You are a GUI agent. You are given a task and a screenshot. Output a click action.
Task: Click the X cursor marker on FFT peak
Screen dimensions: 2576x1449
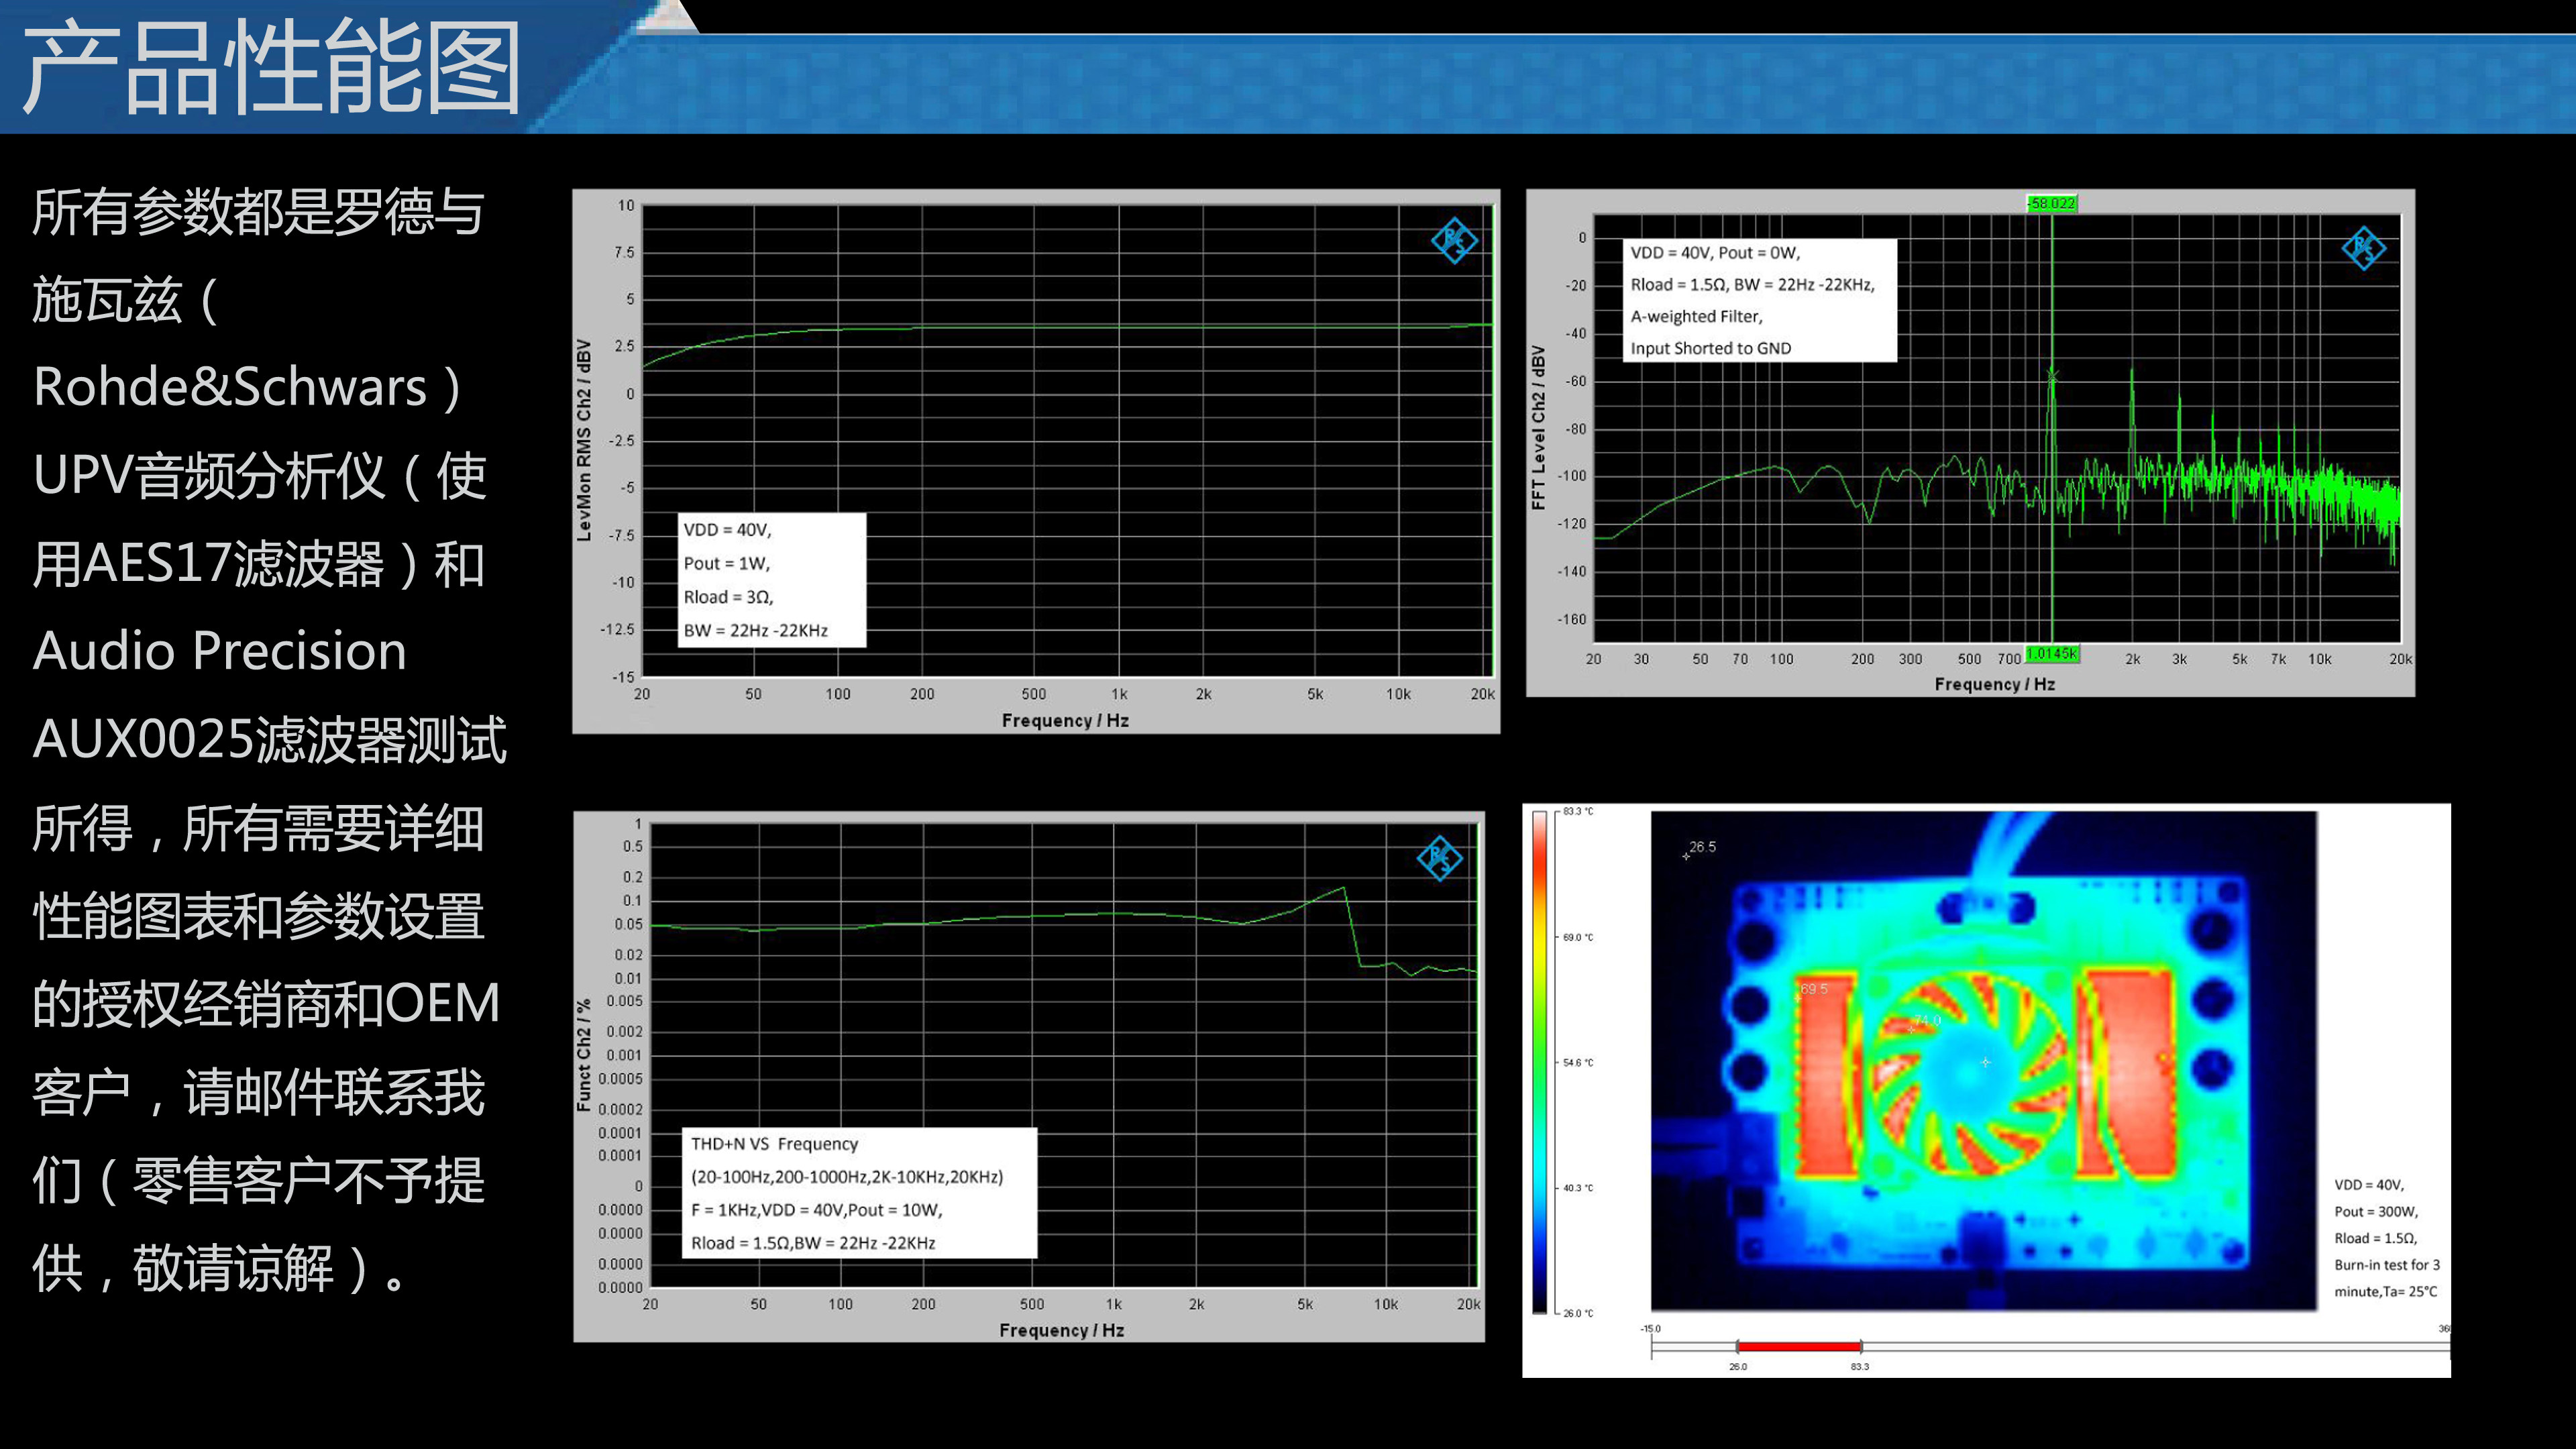(x=2052, y=376)
